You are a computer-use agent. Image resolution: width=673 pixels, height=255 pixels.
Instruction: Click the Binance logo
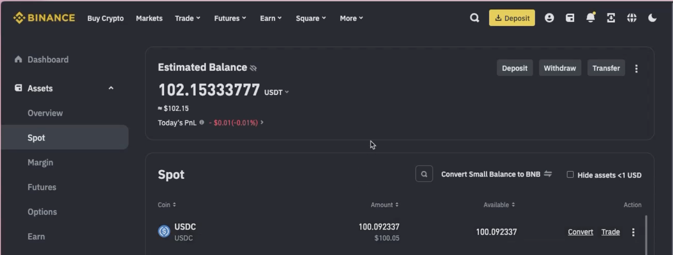[44, 18]
